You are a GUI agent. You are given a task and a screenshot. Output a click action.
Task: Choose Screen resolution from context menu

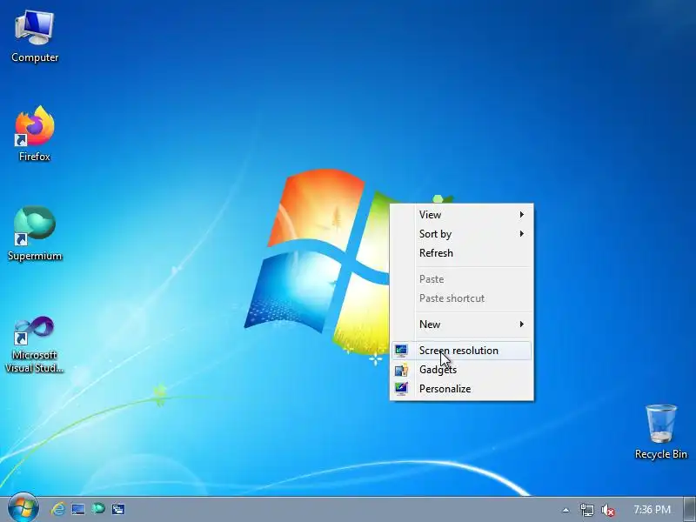(x=462, y=351)
